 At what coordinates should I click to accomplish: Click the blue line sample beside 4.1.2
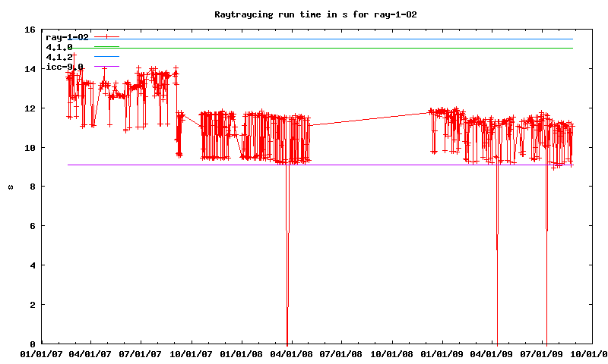106,57
